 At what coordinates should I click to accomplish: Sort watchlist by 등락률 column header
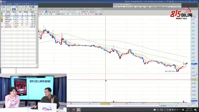pyautogui.click(x=26, y=12)
